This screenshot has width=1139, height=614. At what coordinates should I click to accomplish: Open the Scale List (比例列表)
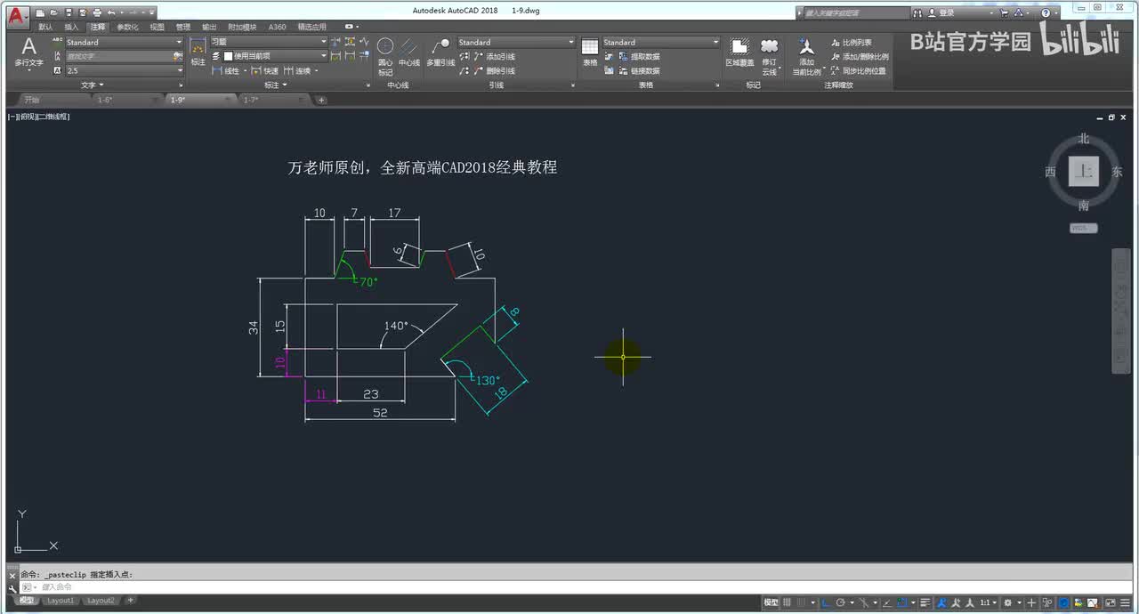pyautogui.click(x=851, y=43)
